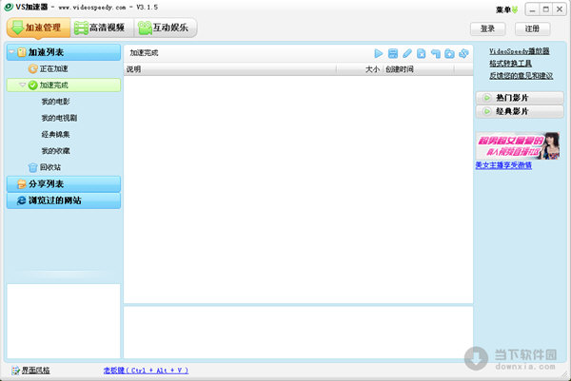Click the blue play icon in list toolbar
The width and height of the screenshot is (571, 381).
tap(379, 53)
